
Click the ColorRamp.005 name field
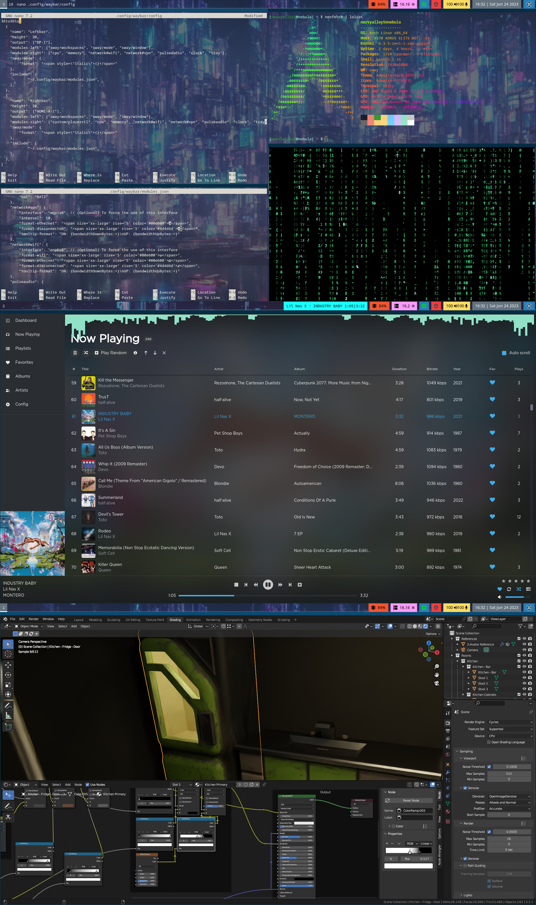coord(414,810)
